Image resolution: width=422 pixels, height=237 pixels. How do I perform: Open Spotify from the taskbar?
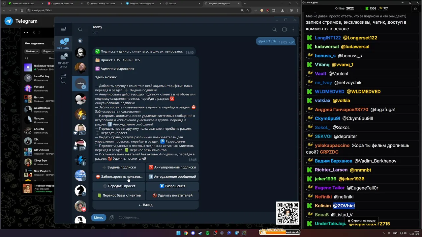pyautogui.click(x=207, y=233)
